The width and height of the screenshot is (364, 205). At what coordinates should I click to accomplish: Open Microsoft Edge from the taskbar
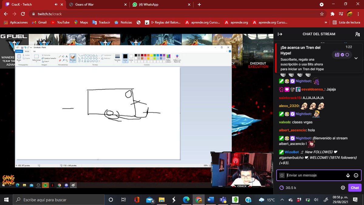pyautogui.click(x=186, y=200)
